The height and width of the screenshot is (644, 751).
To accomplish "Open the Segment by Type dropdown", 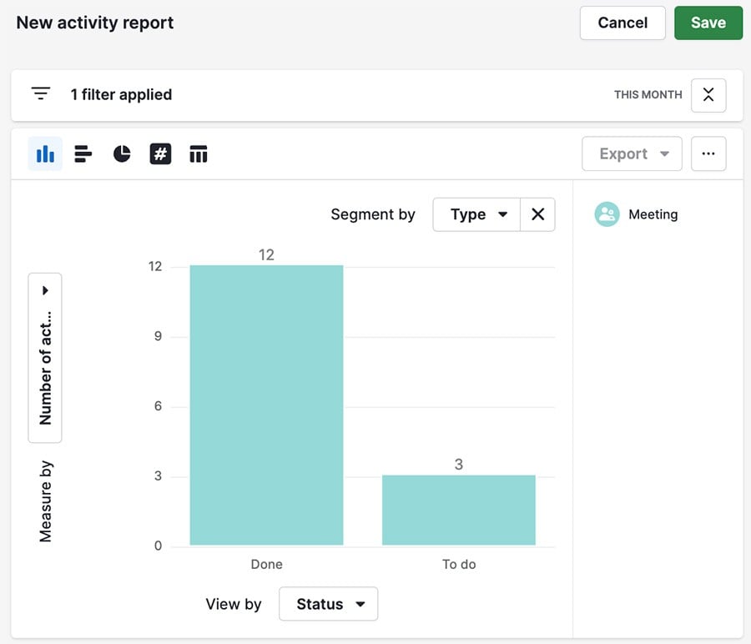I will click(x=476, y=214).
